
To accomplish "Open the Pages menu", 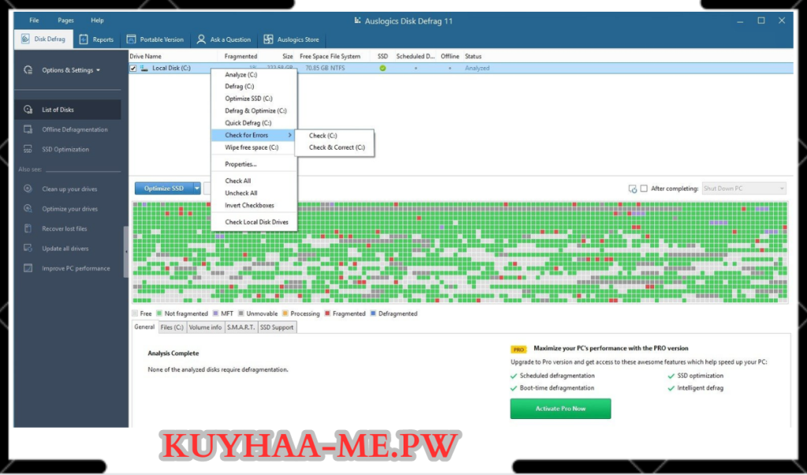I will (66, 20).
